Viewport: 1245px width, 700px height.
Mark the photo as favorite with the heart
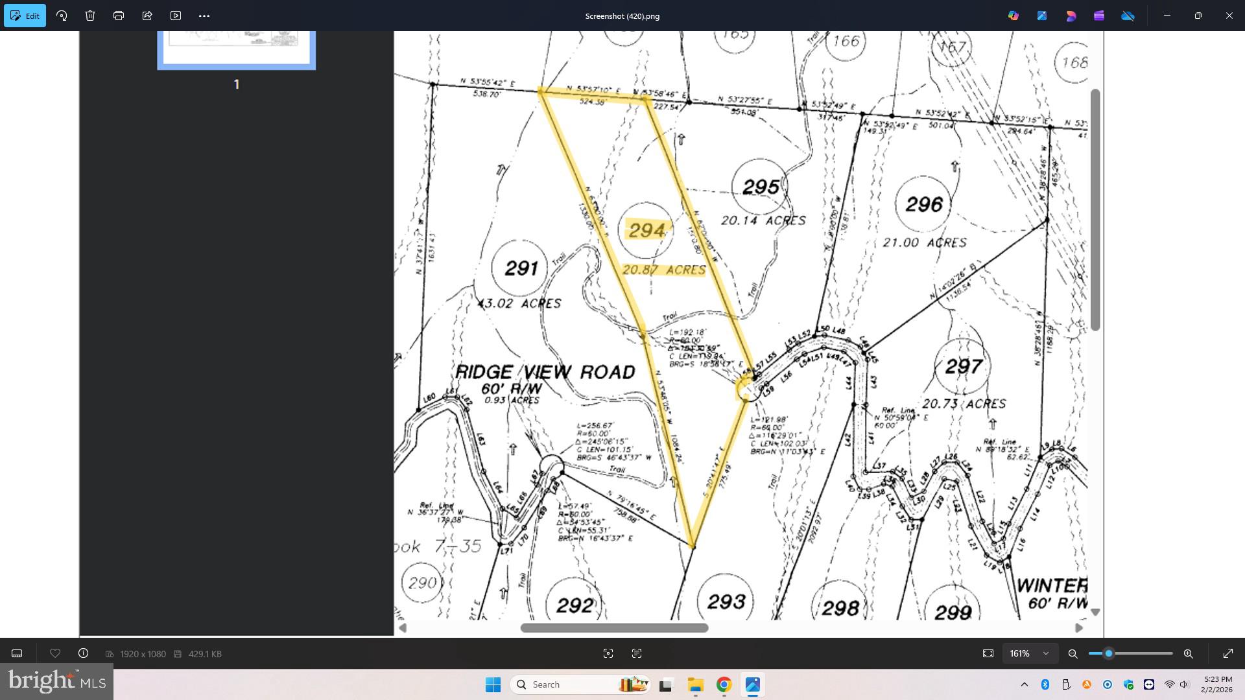tap(55, 653)
